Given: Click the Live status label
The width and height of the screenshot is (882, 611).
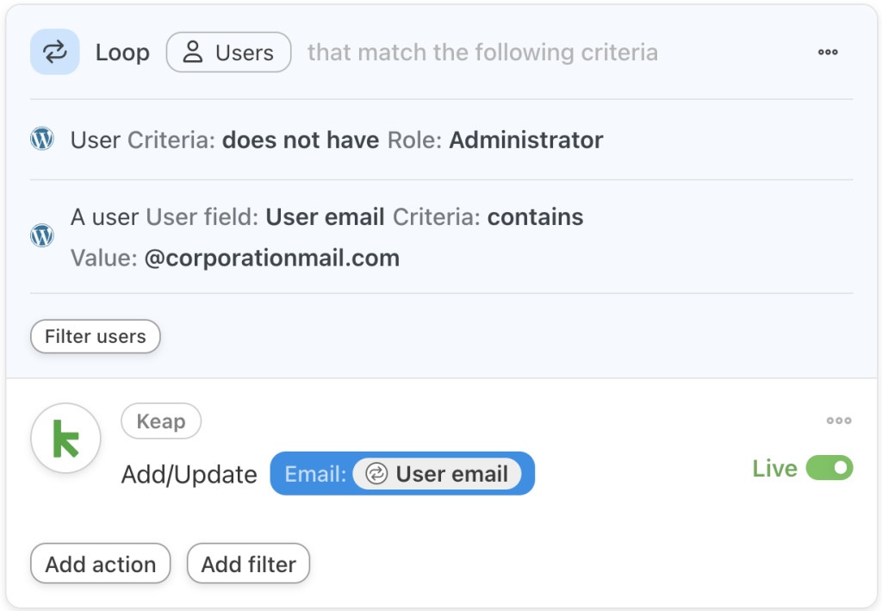Looking at the screenshot, I should click(774, 468).
